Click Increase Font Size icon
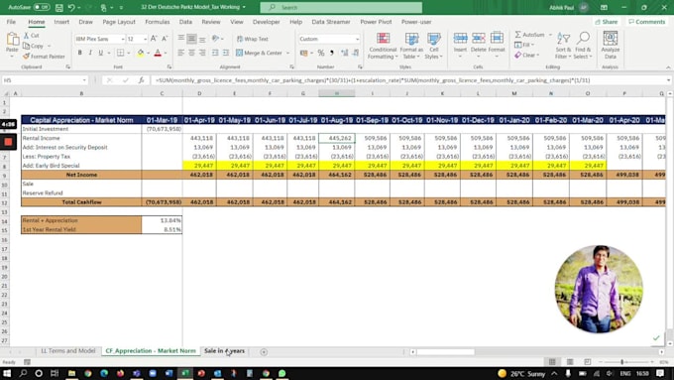The height and width of the screenshot is (380, 674). pyautogui.click(x=154, y=39)
